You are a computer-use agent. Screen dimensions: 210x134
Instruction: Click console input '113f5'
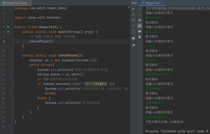pyautogui.click(x=150, y=46)
